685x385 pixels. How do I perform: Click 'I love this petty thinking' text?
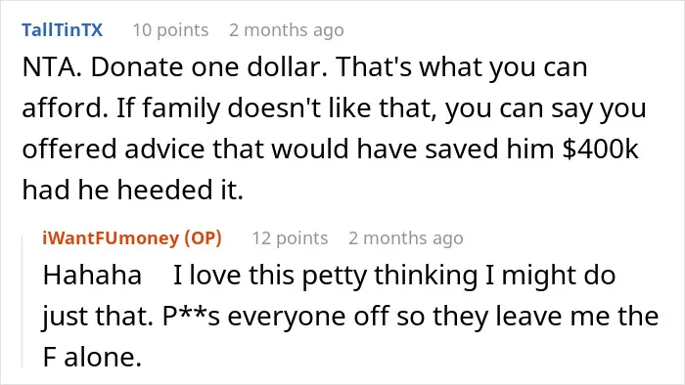pyautogui.click(x=326, y=277)
